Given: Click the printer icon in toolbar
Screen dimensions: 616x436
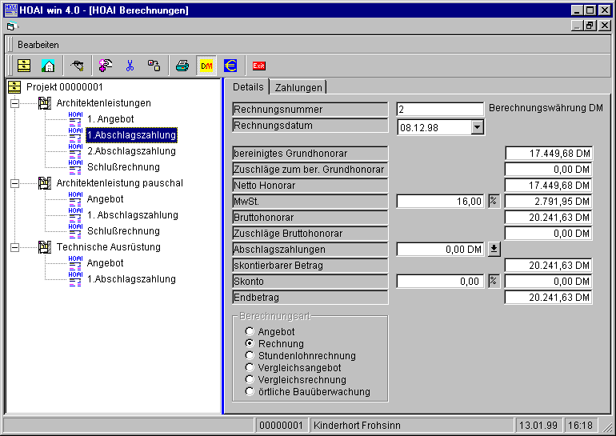Looking at the screenshot, I should (182, 66).
